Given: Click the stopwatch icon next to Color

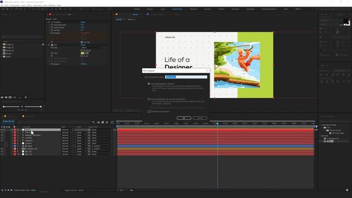Looking at the screenshot, I should tap(52, 53).
